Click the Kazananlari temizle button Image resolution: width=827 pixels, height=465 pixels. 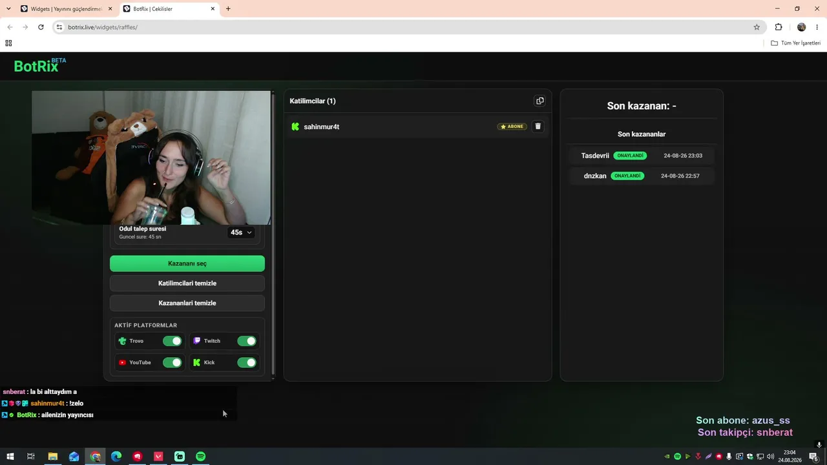[187, 303]
